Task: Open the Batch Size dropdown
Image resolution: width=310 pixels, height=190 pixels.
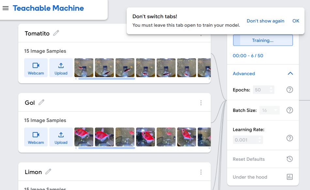Action: 270,110
